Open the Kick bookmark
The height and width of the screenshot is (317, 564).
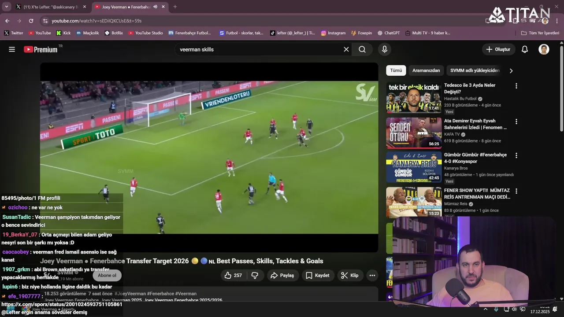[63, 33]
